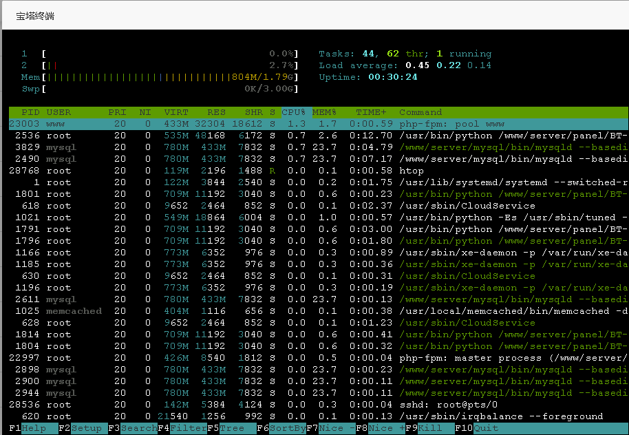Open the F4 Filter option
Screen dimensions: 629x435
pyautogui.click(x=182, y=428)
